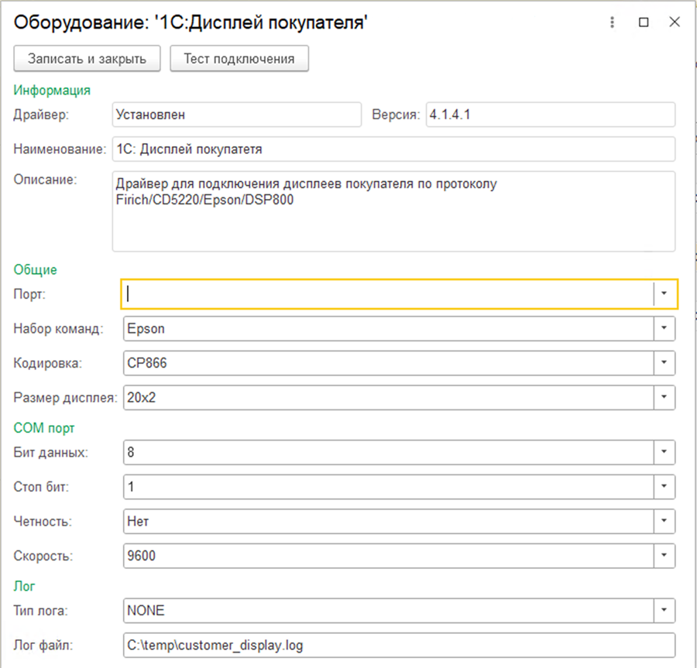
Task: Open the 'Стоп бит' dropdown arrow
Action: [664, 487]
